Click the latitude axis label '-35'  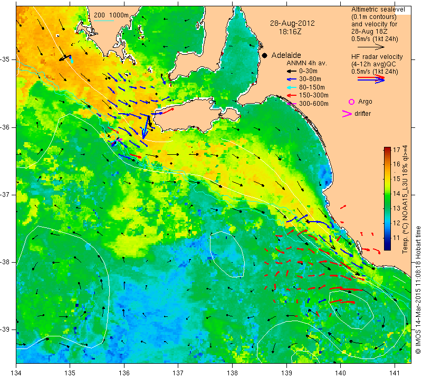point(6,59)
